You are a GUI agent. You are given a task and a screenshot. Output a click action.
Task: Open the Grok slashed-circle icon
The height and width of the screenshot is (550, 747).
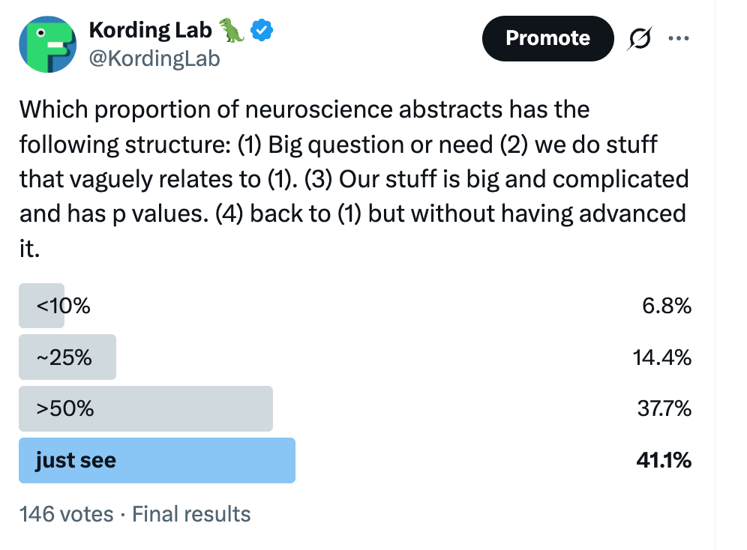pyautogui.click(x=640, y=38)
